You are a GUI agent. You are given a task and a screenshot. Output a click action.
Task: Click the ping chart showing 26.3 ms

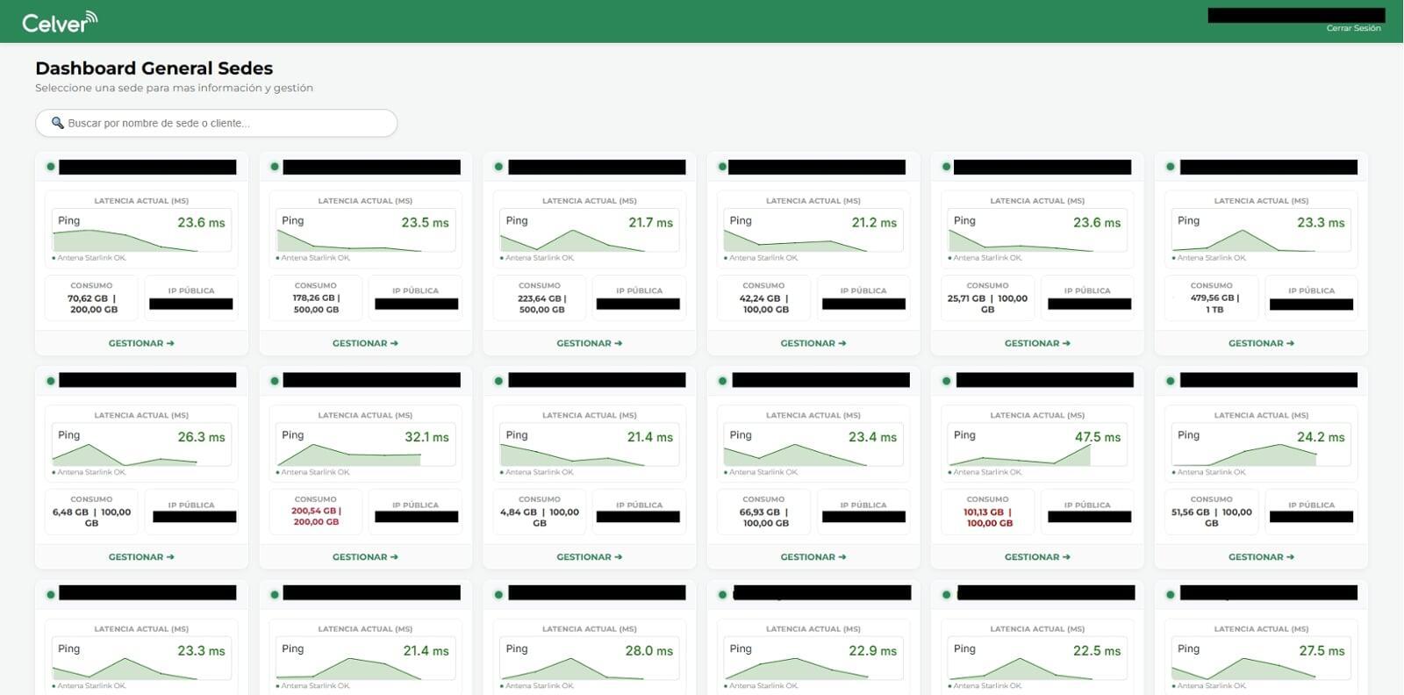(x=141, y=446)
